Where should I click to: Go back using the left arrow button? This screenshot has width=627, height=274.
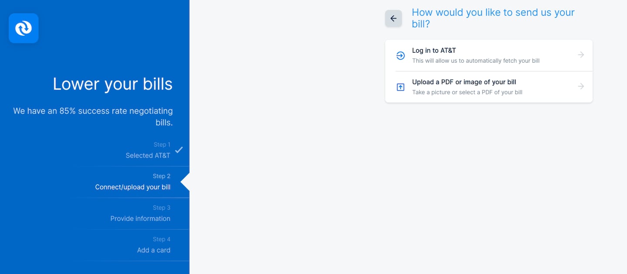tap(393, 18)
